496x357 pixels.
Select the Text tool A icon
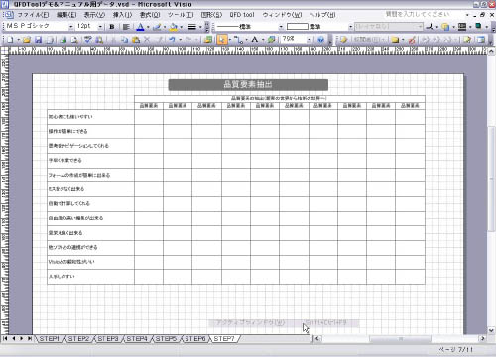tap(254, 40)
